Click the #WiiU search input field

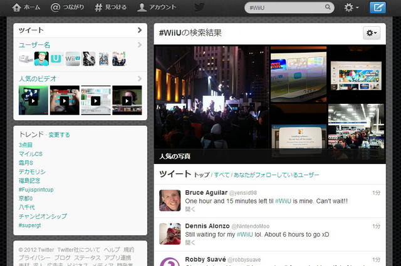[289, 8]
